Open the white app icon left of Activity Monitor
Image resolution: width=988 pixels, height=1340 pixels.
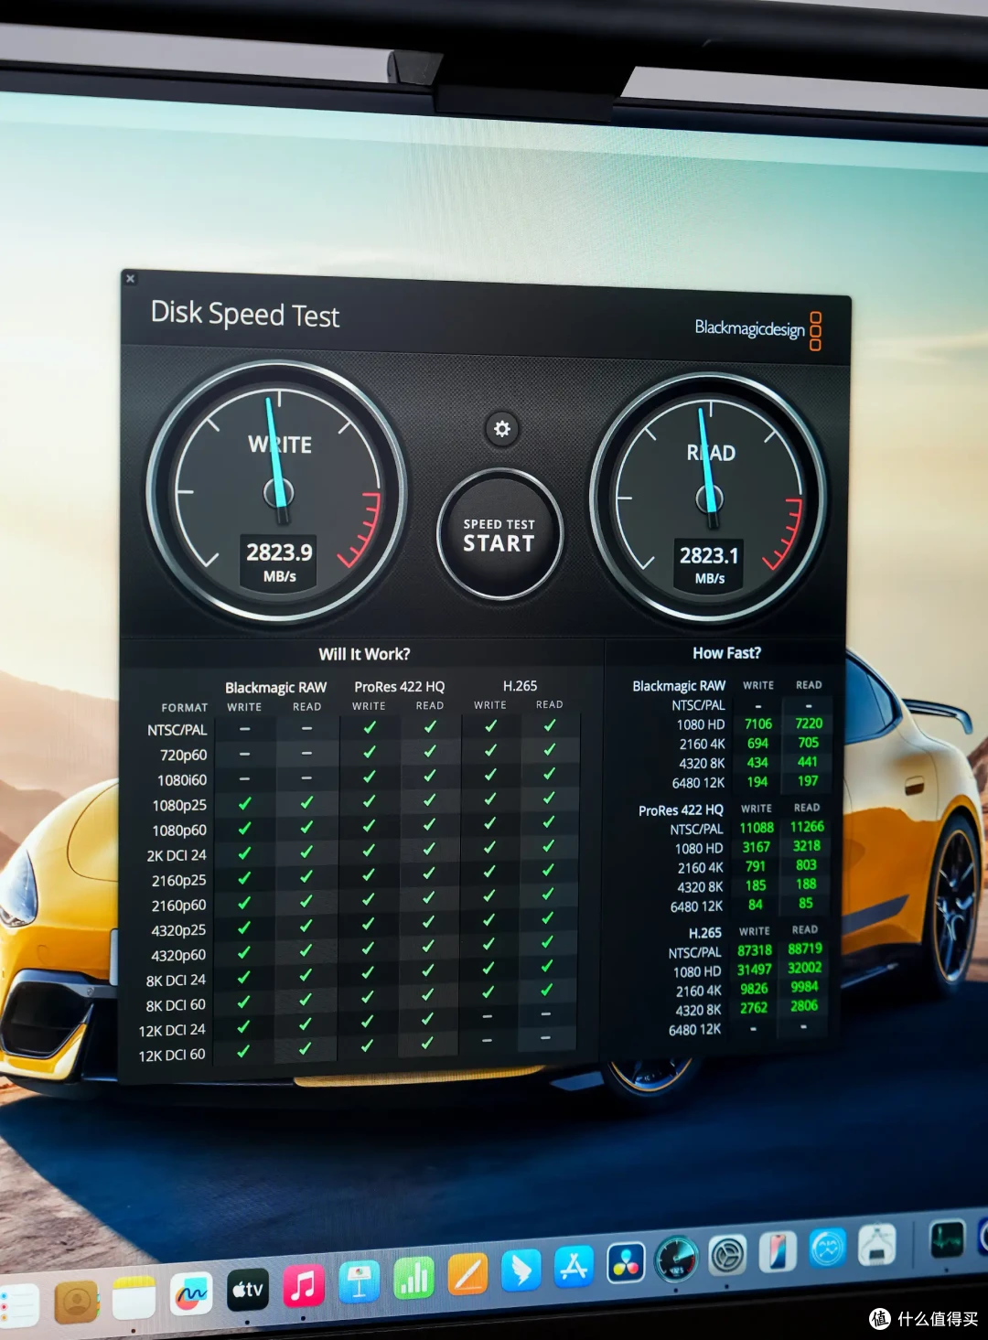(876, 1244)
